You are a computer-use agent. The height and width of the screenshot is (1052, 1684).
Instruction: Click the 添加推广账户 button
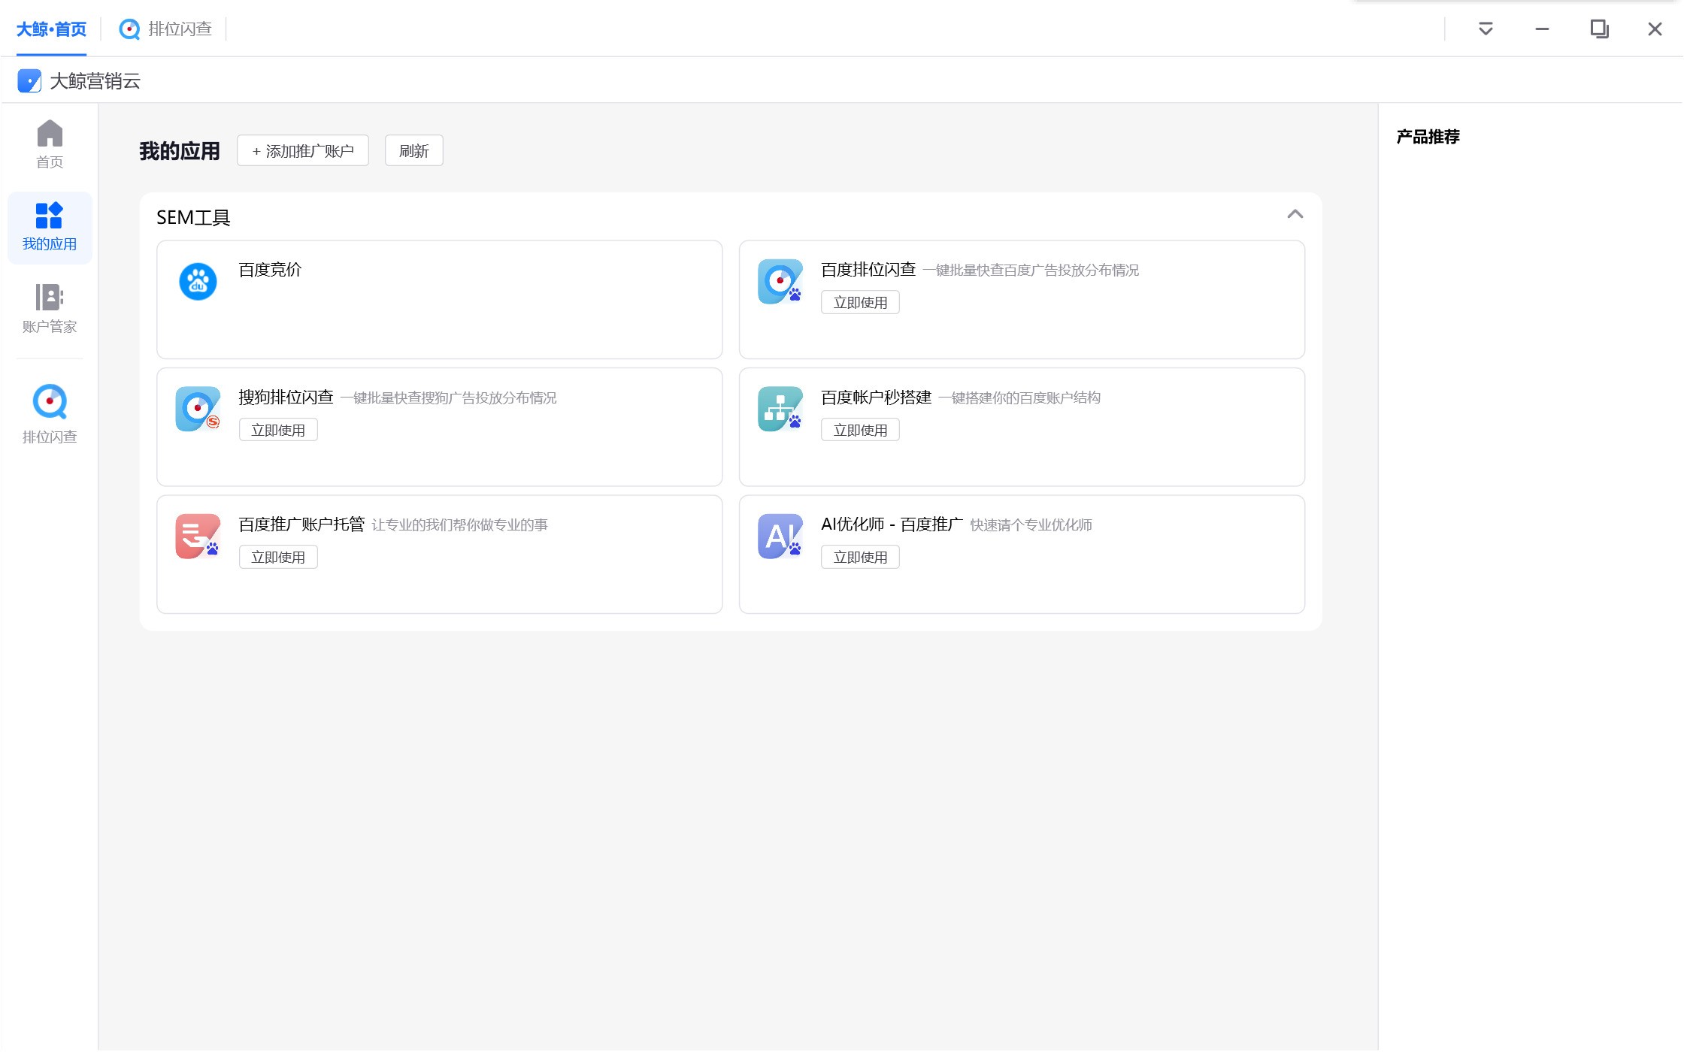click(x=303, y=151)
